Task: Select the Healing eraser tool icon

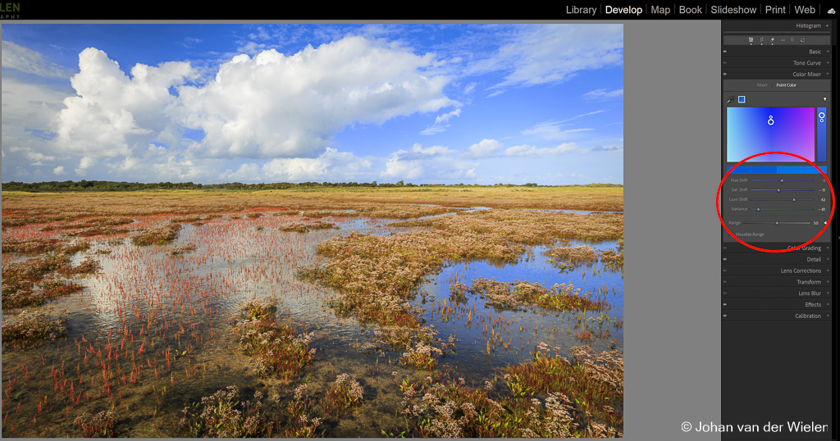Action: coord(772,39)
